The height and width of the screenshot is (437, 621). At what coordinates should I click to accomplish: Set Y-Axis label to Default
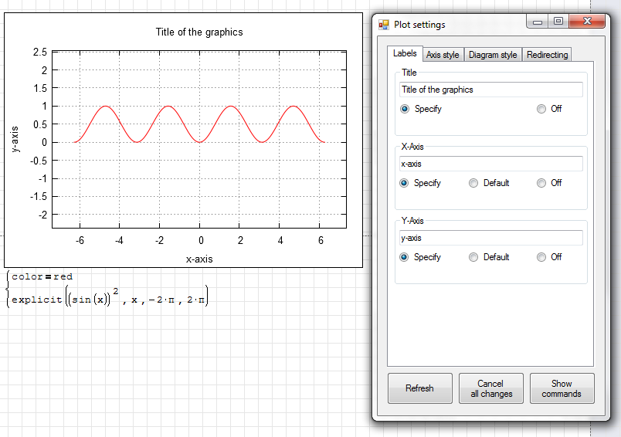click(x=473, y=257)
